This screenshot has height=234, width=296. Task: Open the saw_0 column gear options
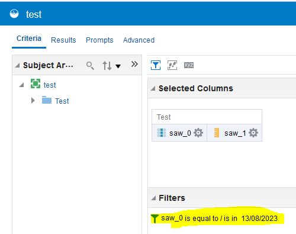(x=198, y=133)
